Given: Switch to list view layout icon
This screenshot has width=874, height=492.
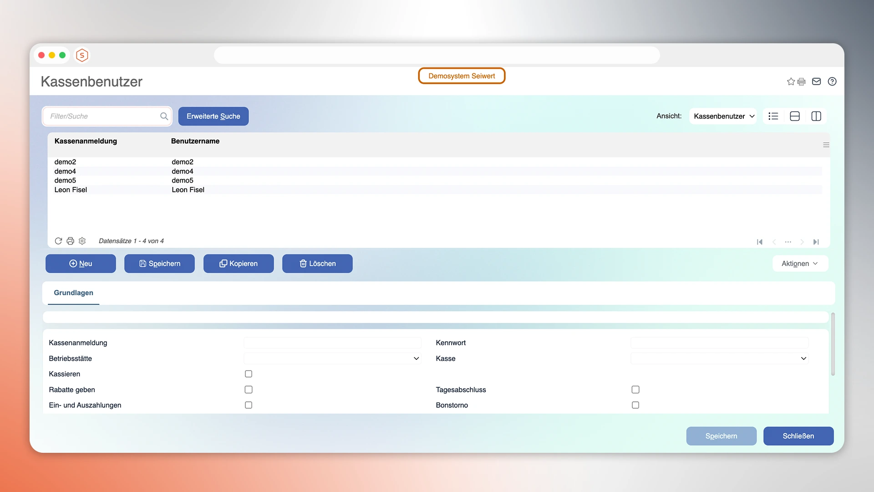Looking at the screenshot, I should [x=772, y=116].
